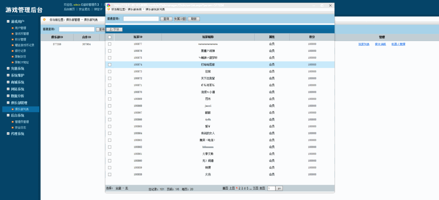Click the 积分管理 sidebar item icon
This screenshot has width=439, height=200.
[12, 39]
